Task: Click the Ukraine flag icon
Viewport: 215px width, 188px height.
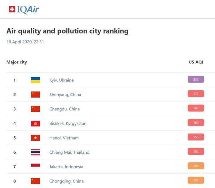Action: pyautogui.click(x=35, y=80)
